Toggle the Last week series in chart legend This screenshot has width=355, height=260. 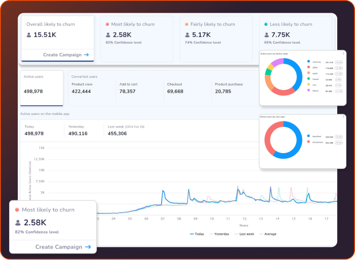click(x=244, y=234)
